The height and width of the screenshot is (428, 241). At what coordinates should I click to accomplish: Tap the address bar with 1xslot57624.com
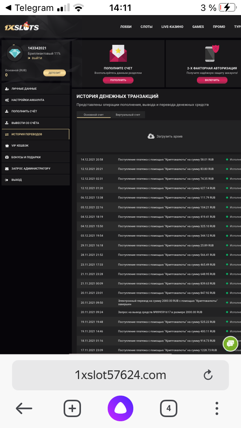120,375
